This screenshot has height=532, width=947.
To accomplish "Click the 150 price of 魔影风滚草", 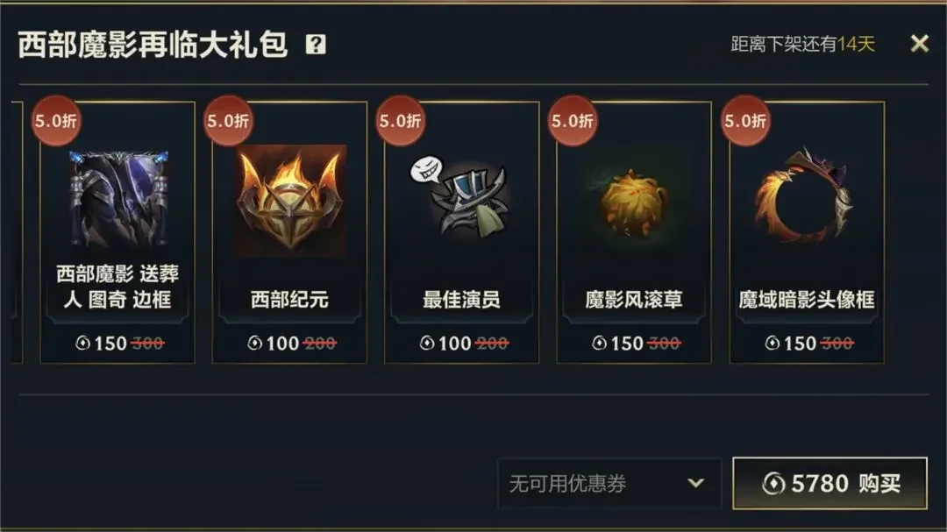I will 627,344.
